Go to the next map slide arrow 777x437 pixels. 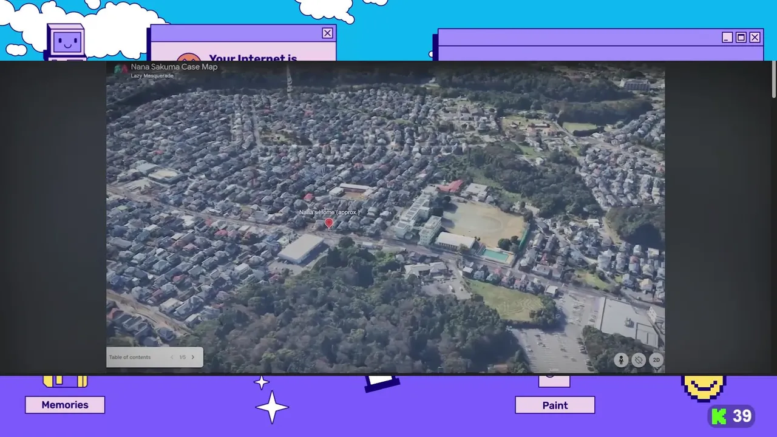(x=193, y=357)
